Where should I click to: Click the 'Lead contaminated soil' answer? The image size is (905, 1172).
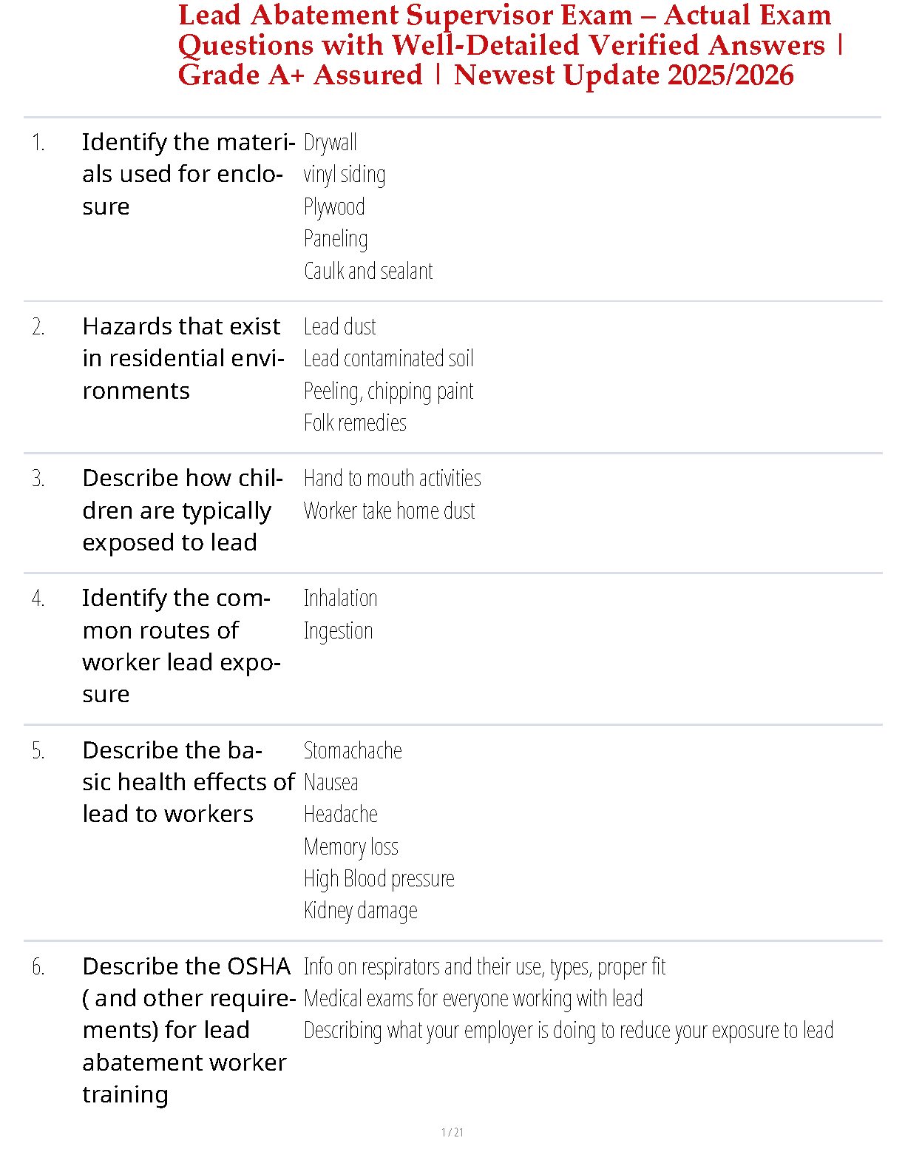click(x=388, y=359)
